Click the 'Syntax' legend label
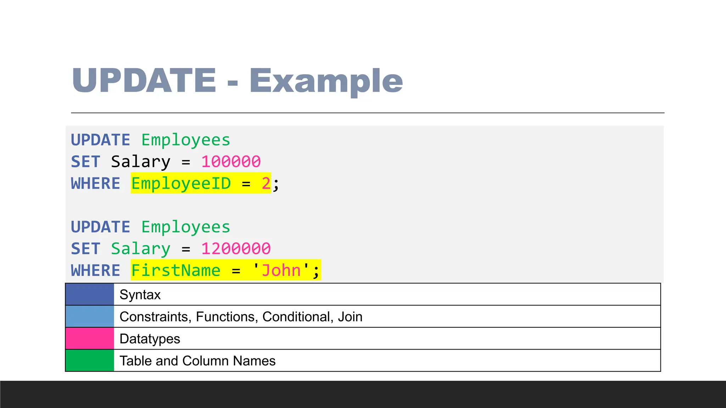Image resolution: width=726 pixels, height=408 pixels. [140, 295]
